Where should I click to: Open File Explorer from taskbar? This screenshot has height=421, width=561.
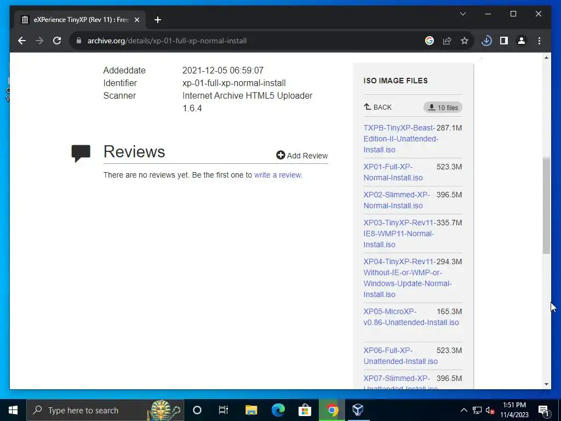(251, 410)
